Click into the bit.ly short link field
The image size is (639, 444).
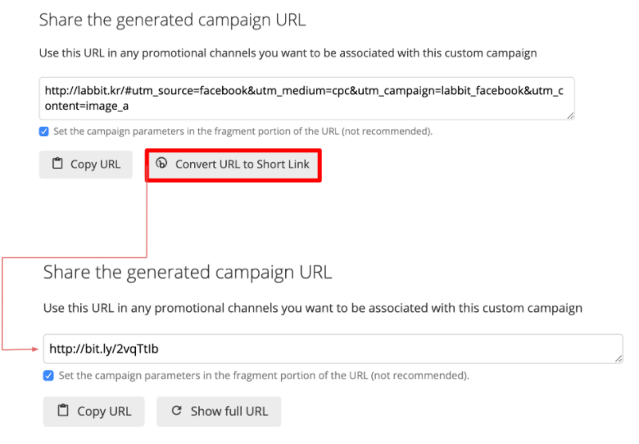328,349
